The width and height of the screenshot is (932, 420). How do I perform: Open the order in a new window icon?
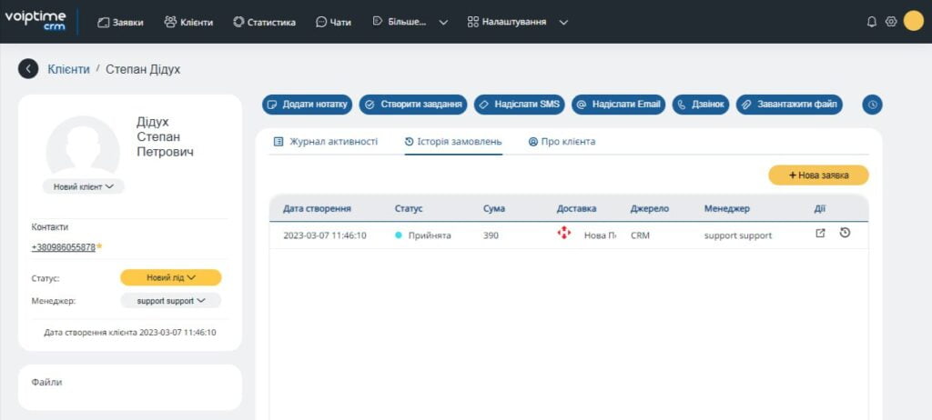820,234
